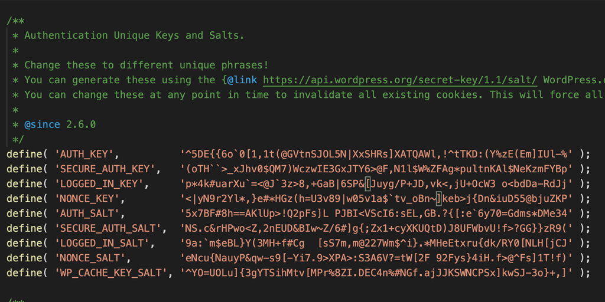This screenshot has width=605, height=302.
Task: Click the 'SECURE_AUTH_KEY' constant name
Action: click(105, 169)
